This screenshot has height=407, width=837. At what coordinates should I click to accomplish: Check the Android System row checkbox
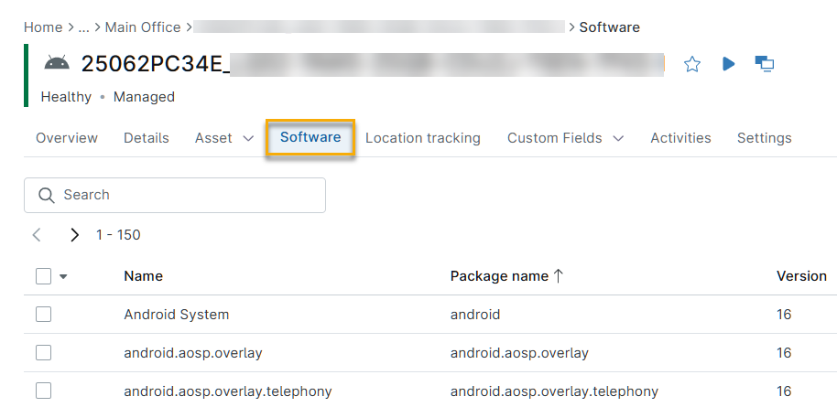[x=43, y=315]
